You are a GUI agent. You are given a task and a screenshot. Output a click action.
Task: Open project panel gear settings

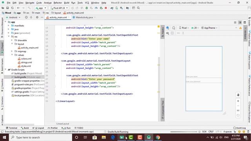(x=37, y=17)
